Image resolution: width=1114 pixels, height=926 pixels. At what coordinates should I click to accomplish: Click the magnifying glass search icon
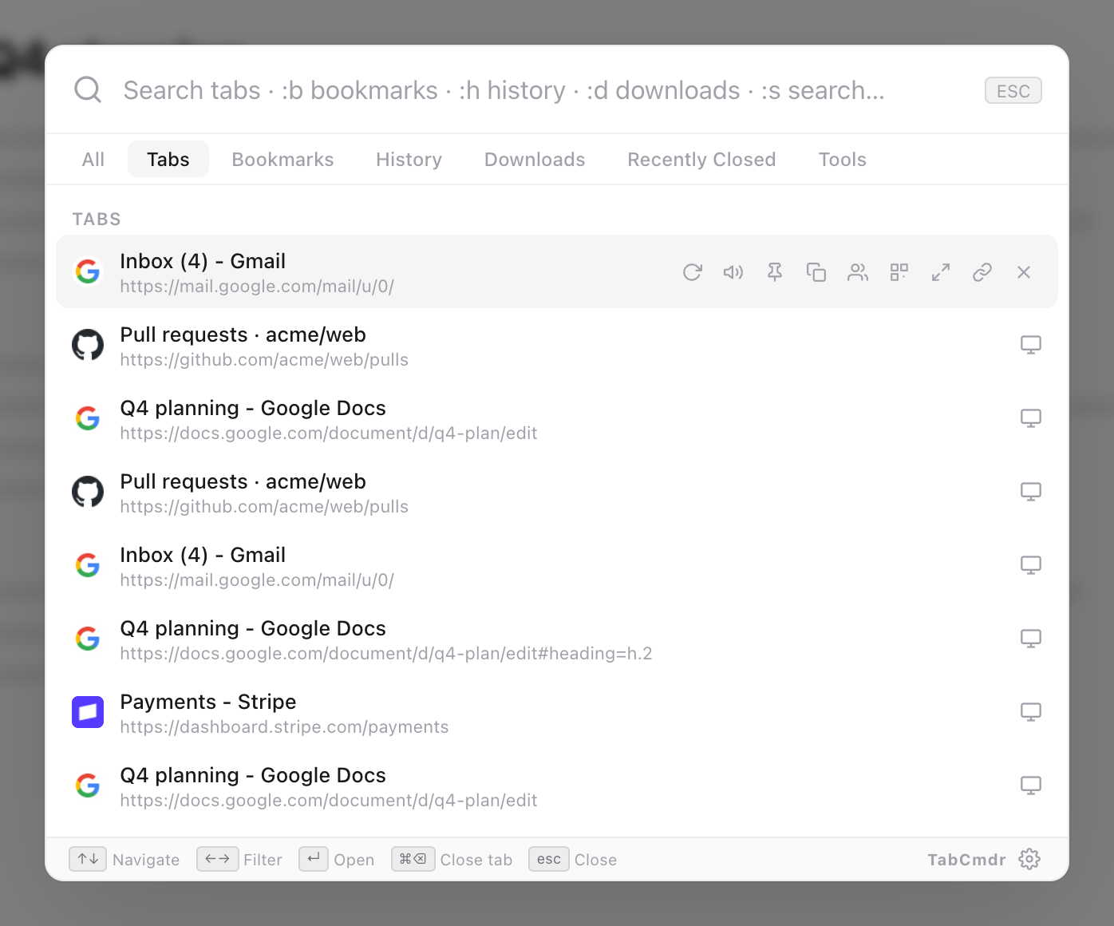coord(88,89)
